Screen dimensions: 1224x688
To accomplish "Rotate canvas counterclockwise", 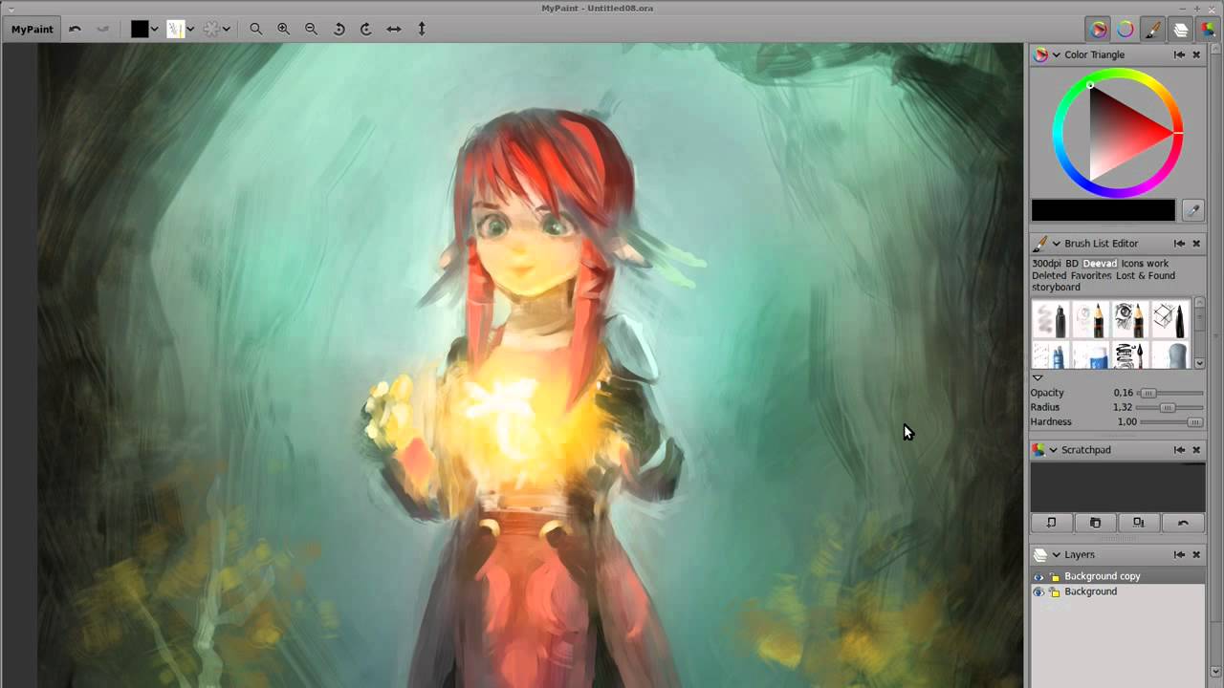I will pos(339,29).
